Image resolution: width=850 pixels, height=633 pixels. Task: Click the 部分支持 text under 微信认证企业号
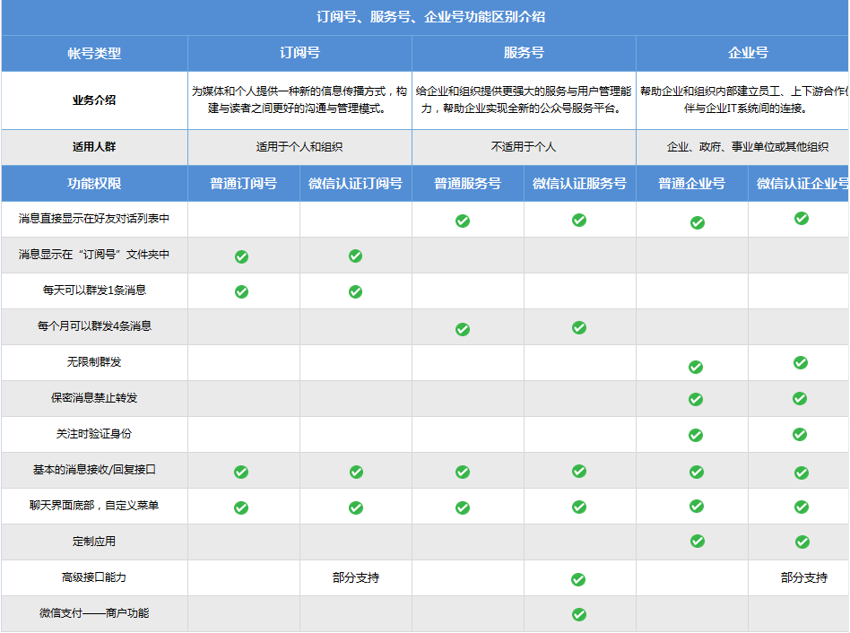pos(803,578)
